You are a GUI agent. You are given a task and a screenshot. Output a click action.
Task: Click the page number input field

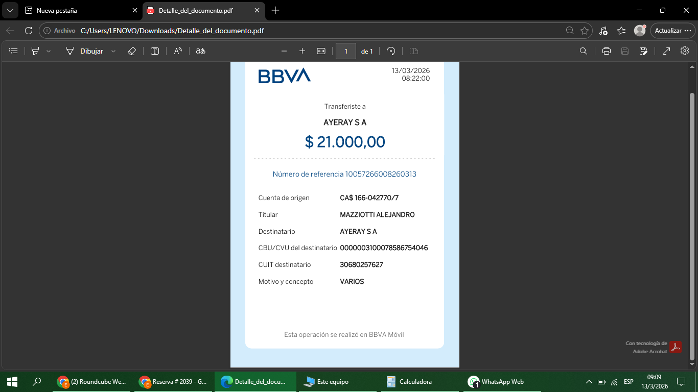tap(346, 51)
